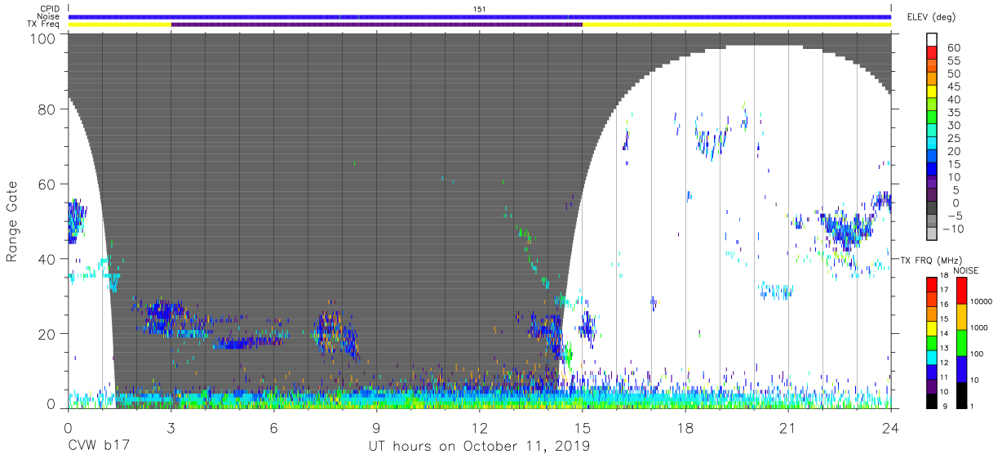
Task: Click the 50 label on ELEV colorbar
Action: tap(954, 74)
